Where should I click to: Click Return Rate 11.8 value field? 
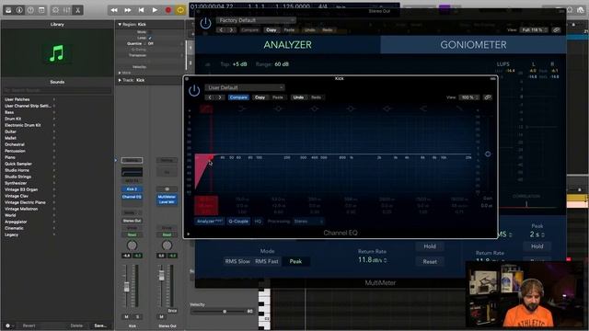pyautogui.click(x=372, y=259)
